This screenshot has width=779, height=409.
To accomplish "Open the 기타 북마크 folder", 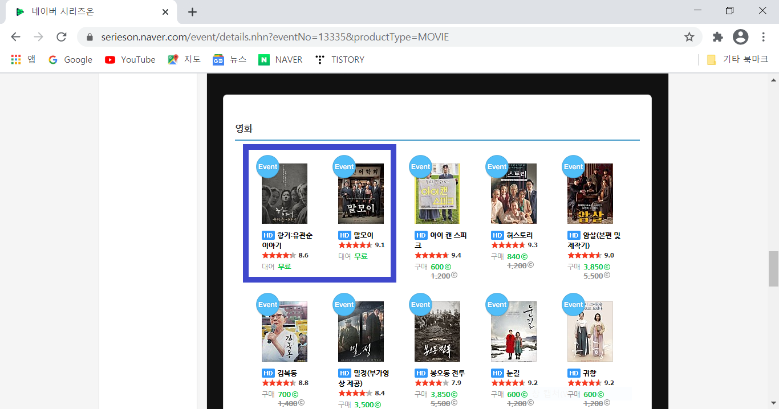I will pos(737,59).
